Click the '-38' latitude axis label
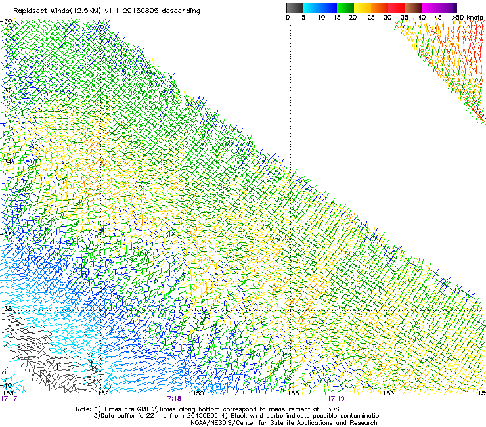This screenshot has height=427, width=486. tap(6, 309)
